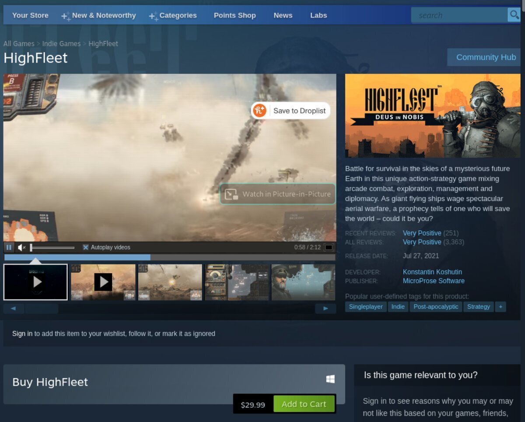The image size is (525, 422).
Task: Disable the Autoplay videos checkbox
Action: pyautogui.click(x=86, y=247)
